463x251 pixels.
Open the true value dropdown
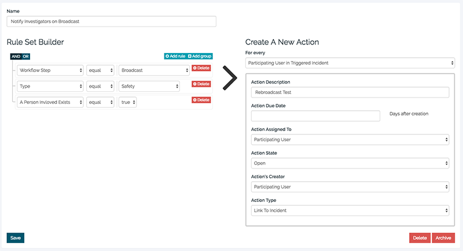click(x=128, y=102)
